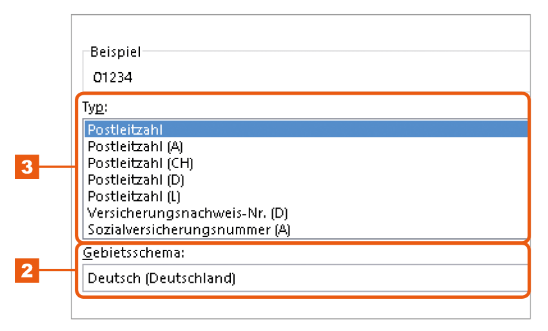Click the Gebietsschema: label
Screen dimensions: 548x331
[x=133, y=252]
